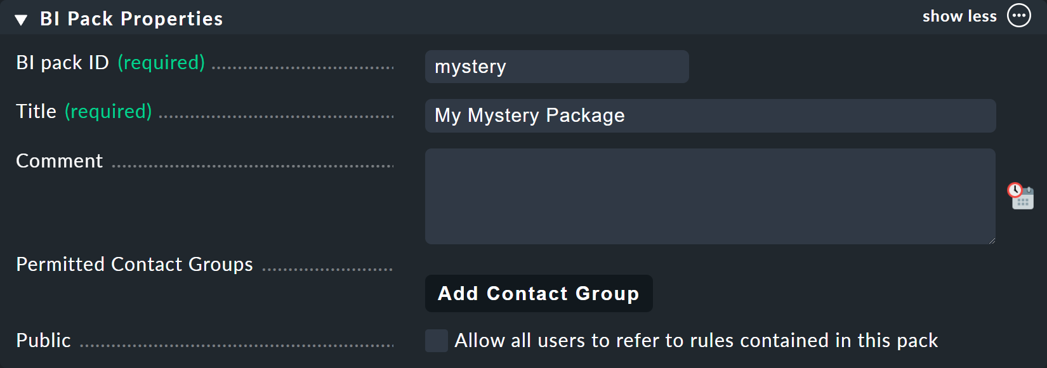Click the Comment box resize handle
This screenshot has height=368, width=1047.
992,240
